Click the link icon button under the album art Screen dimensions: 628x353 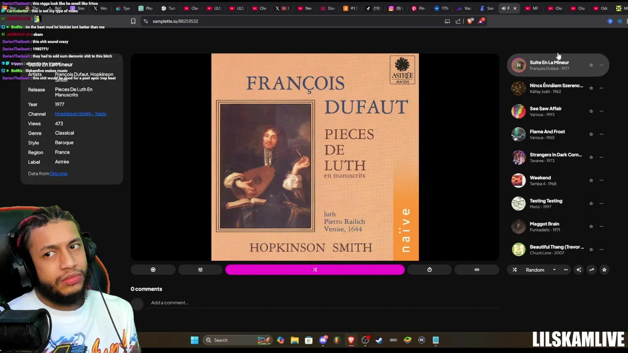coord(477,270)
